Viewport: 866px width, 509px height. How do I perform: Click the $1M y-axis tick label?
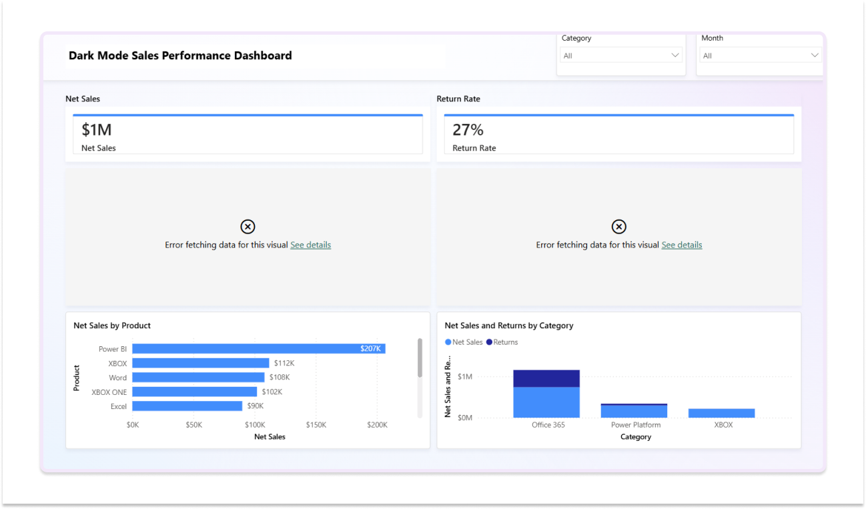465,377
